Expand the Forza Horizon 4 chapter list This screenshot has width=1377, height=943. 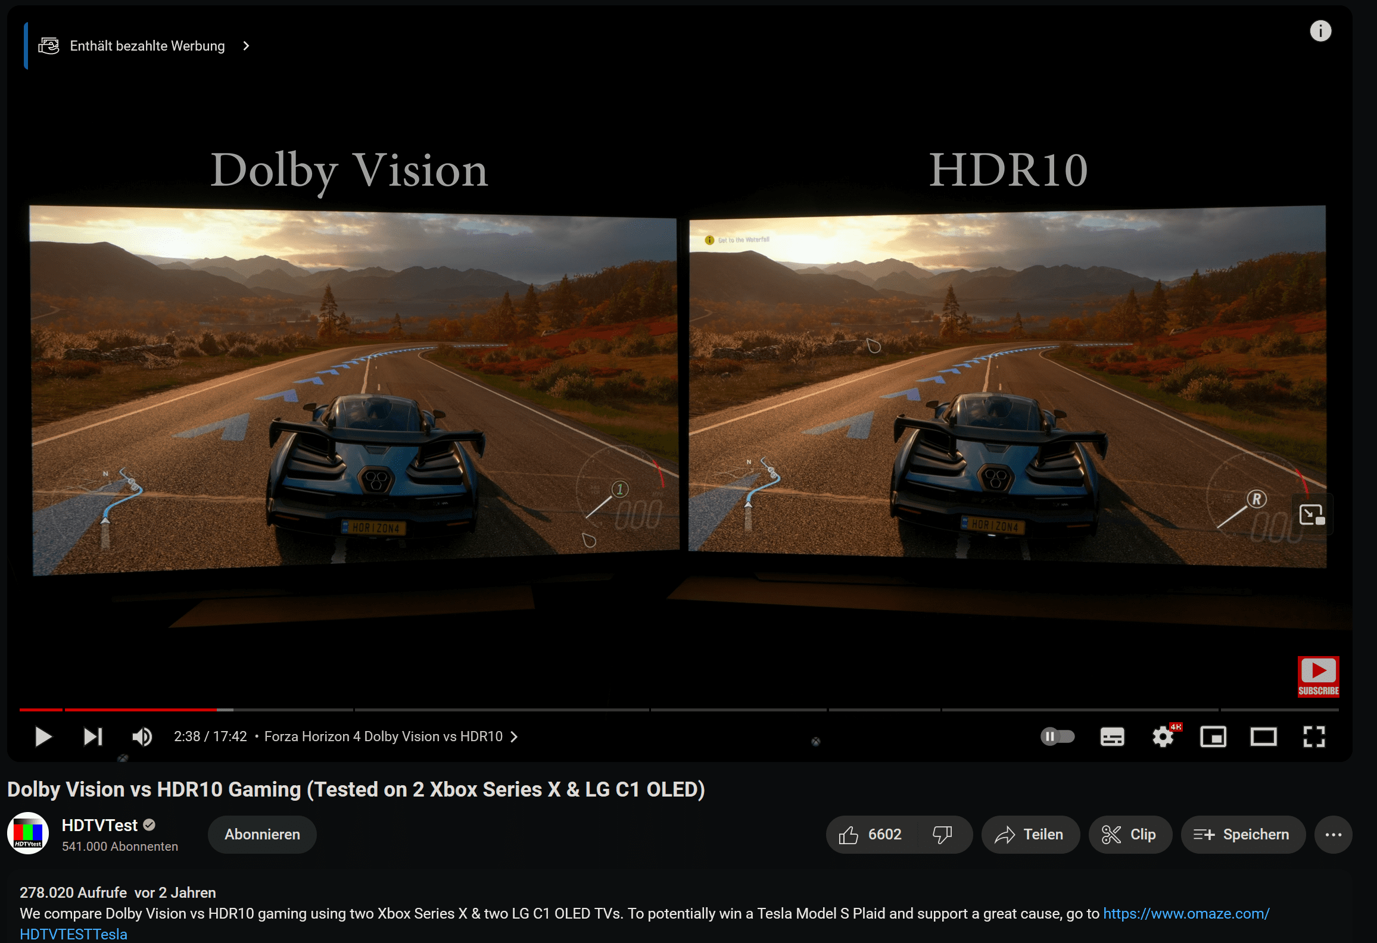pos(391,736)
